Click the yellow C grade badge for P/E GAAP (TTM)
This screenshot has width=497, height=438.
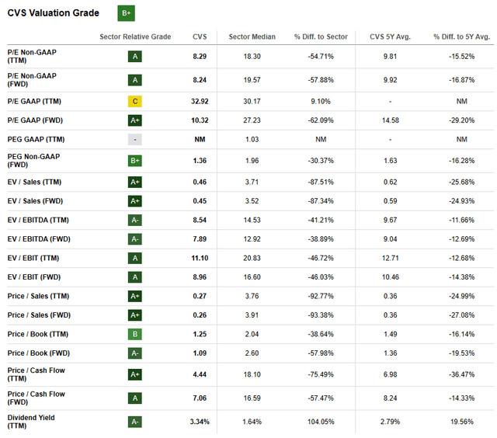[135, 102]
